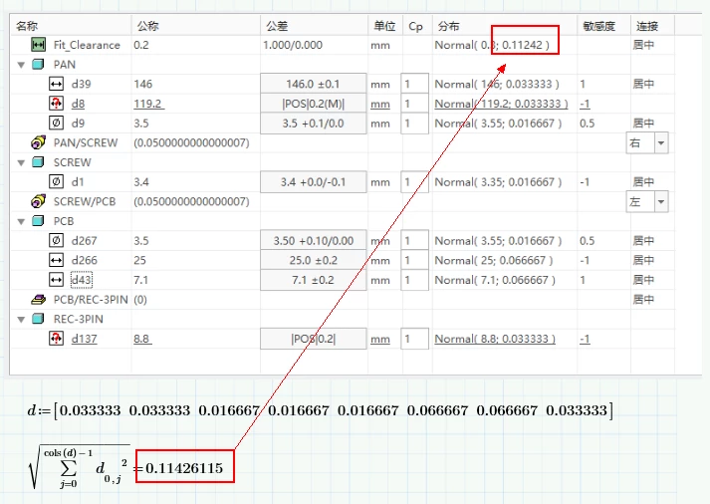The width and height of the screenshot is (710, 504).
Task: Click the Fit_Clearance dimension icon
Action: (x=39, y=45)
